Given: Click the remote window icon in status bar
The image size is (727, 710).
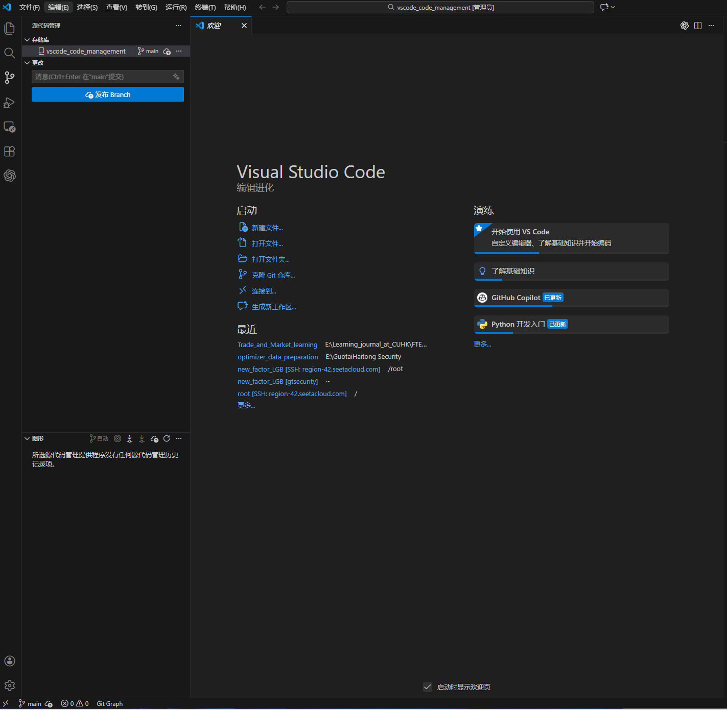Looking at the screenshot, I should pos(6,703).
